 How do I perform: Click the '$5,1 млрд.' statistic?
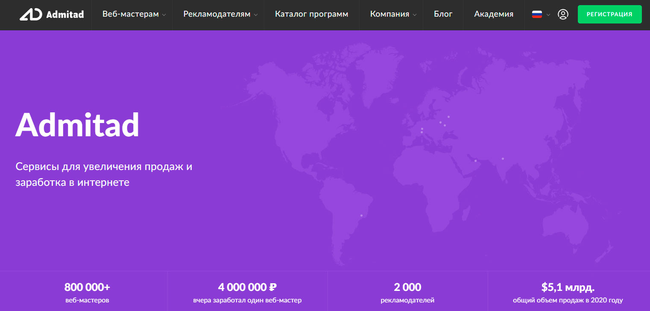568,287
